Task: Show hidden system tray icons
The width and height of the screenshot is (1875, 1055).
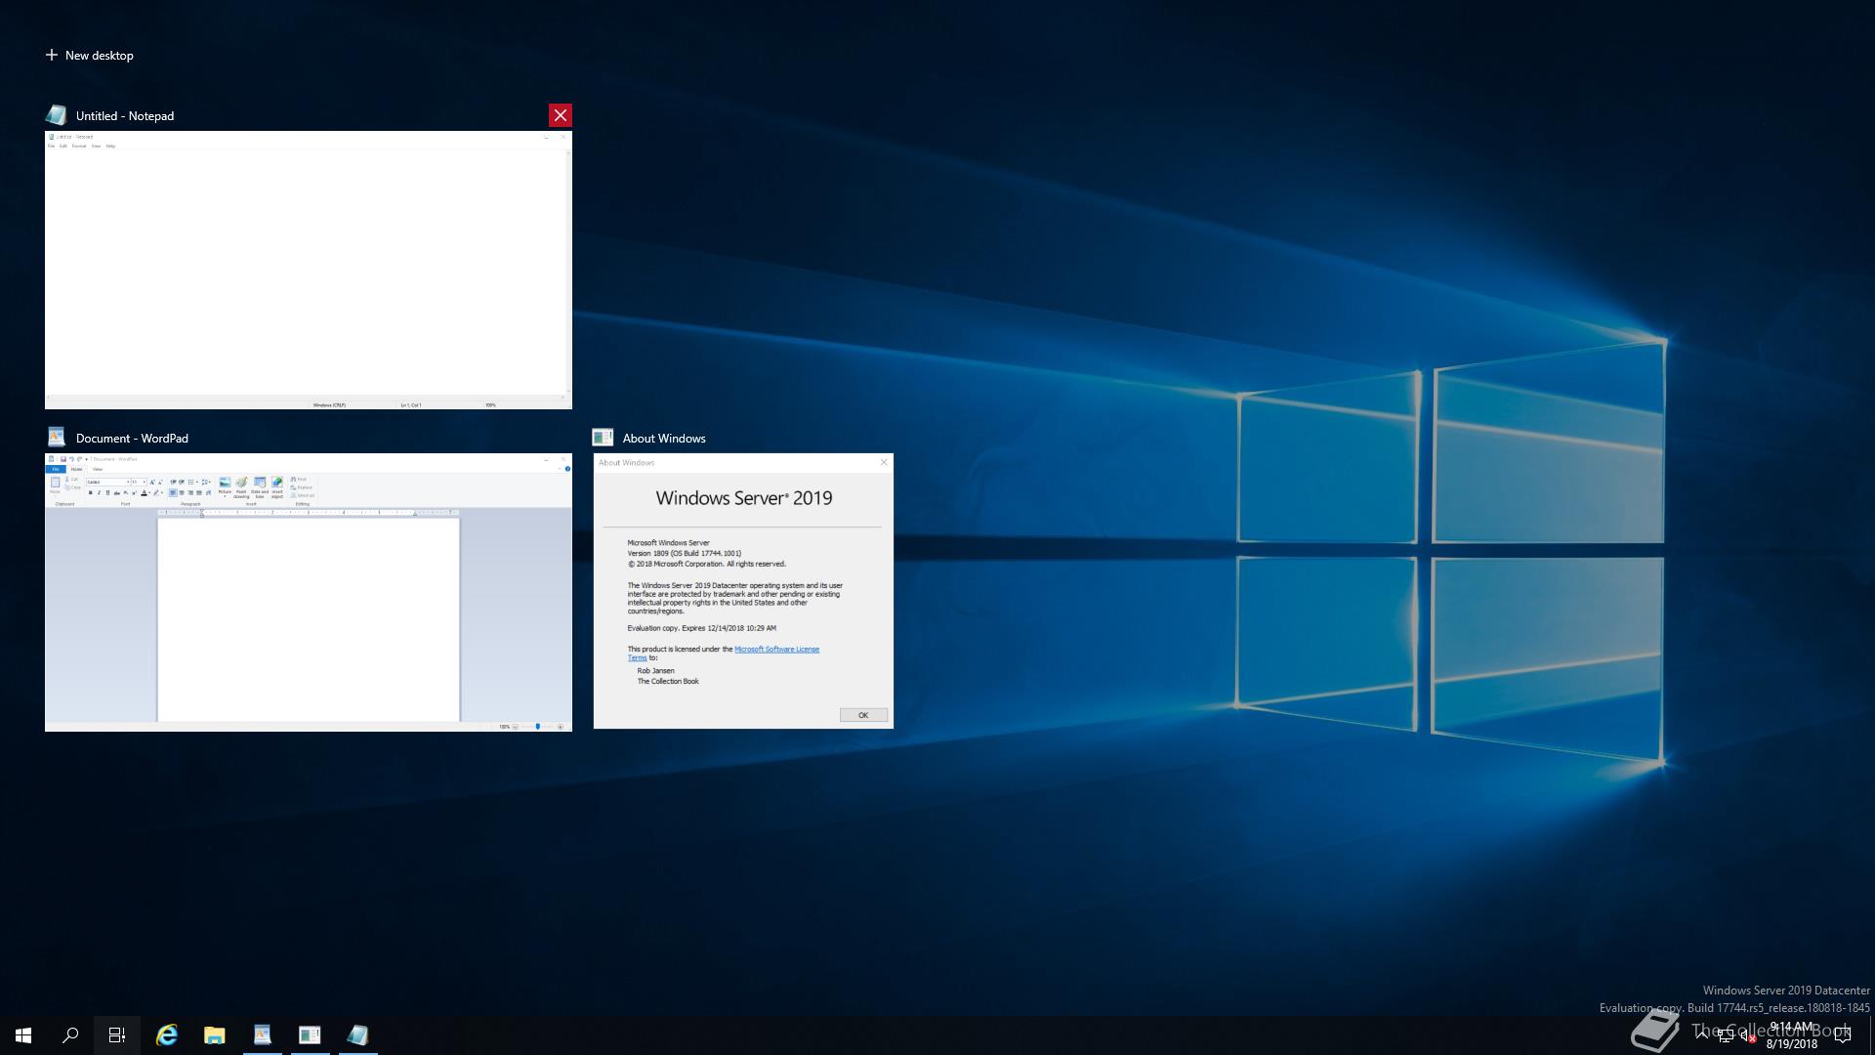Action: [1702, 1035]
